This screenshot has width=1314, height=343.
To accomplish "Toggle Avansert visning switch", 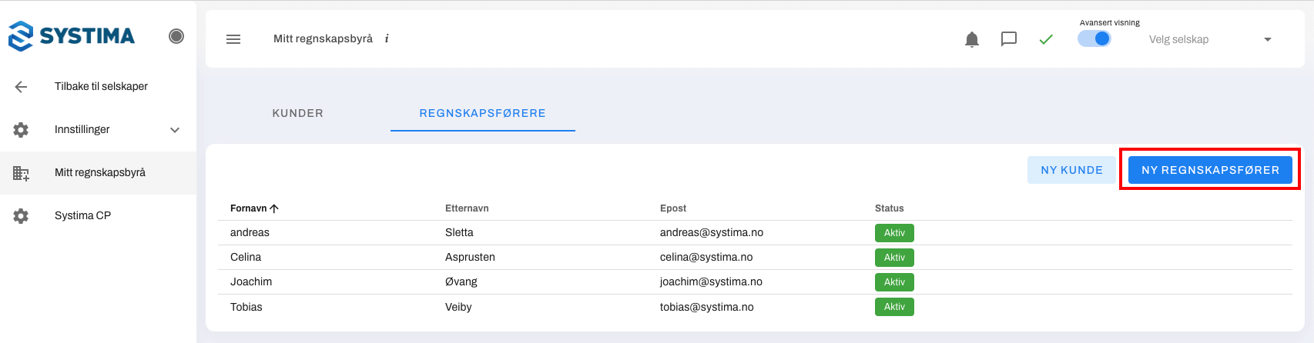I will (x=1094, y=38).
